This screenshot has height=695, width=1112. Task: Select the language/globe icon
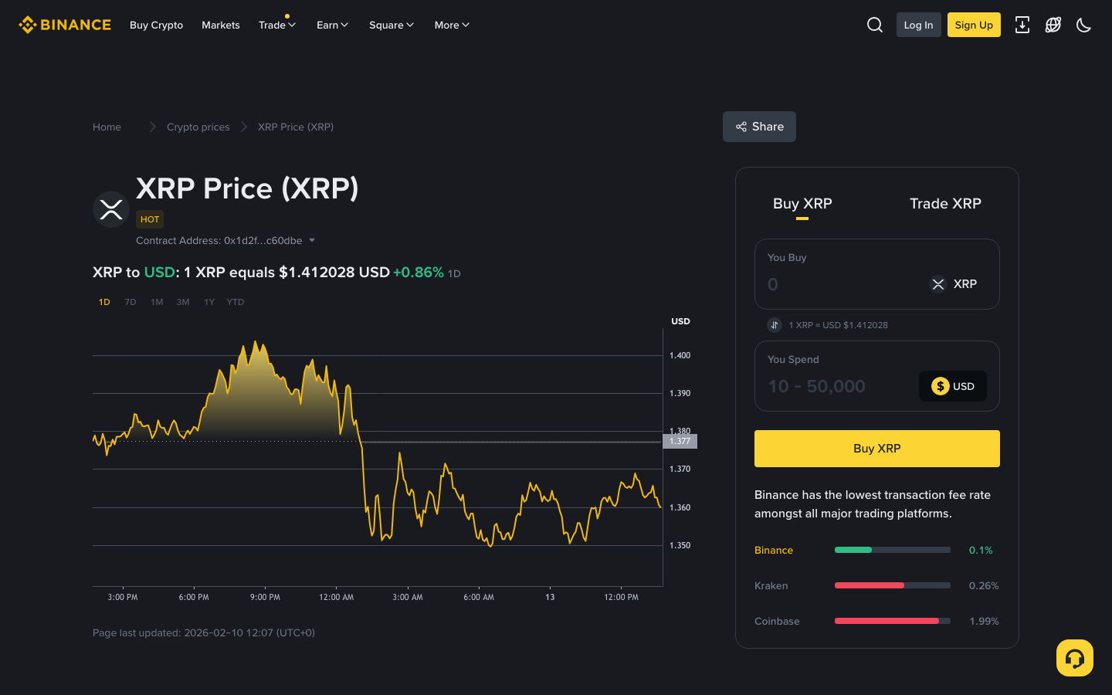click(1053, 25)
